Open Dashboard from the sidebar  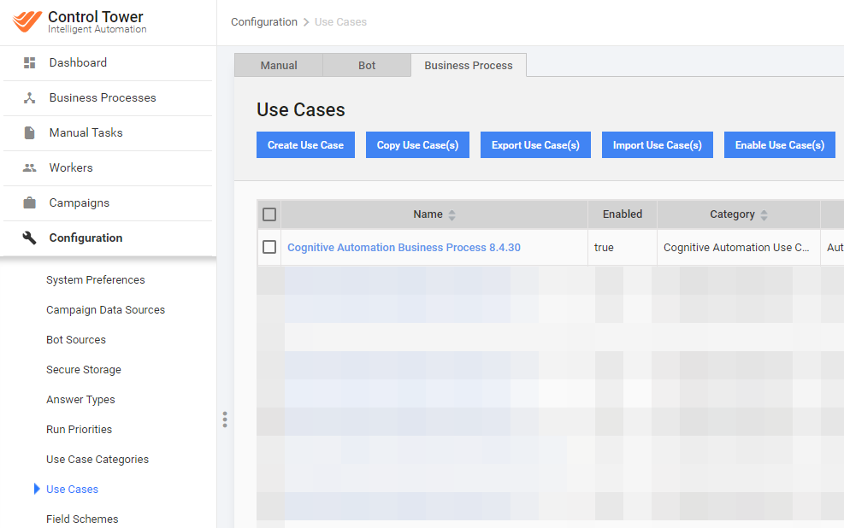(x=108, y=63)
